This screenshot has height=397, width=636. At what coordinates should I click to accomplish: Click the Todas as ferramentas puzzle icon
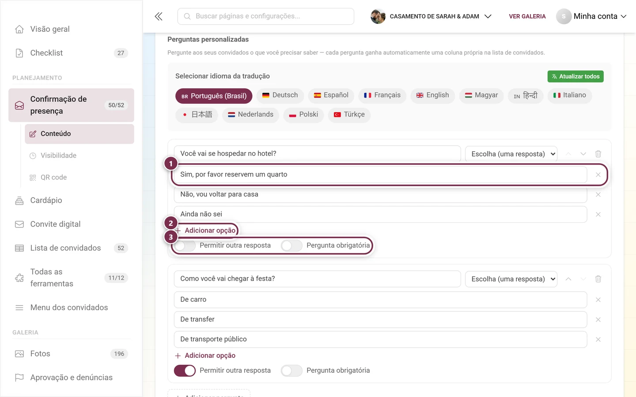(19, 278)
